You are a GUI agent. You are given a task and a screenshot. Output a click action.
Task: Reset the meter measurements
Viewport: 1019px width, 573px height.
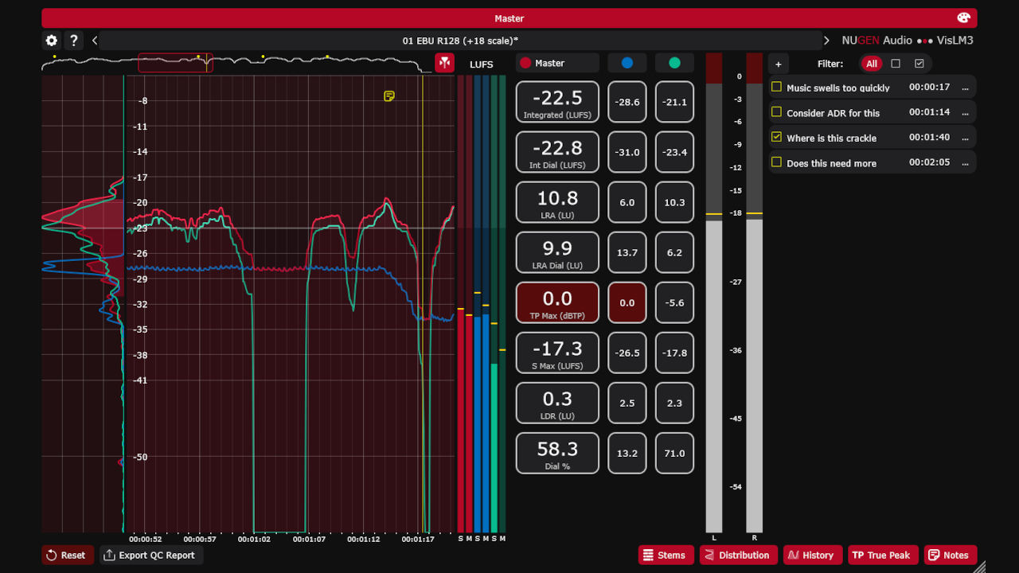pos(68,555)
